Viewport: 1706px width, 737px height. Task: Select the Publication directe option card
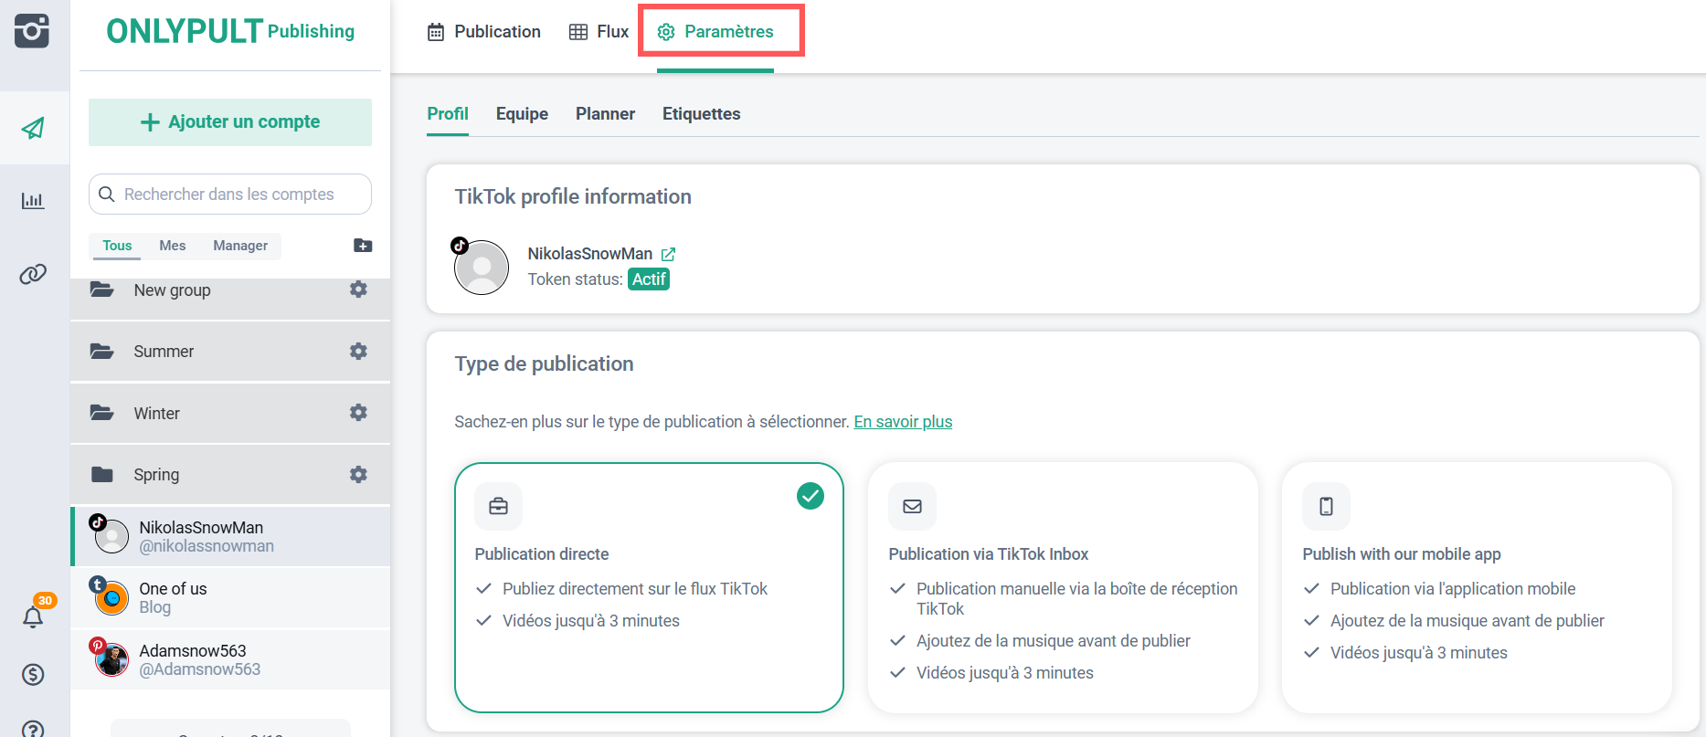648,586
